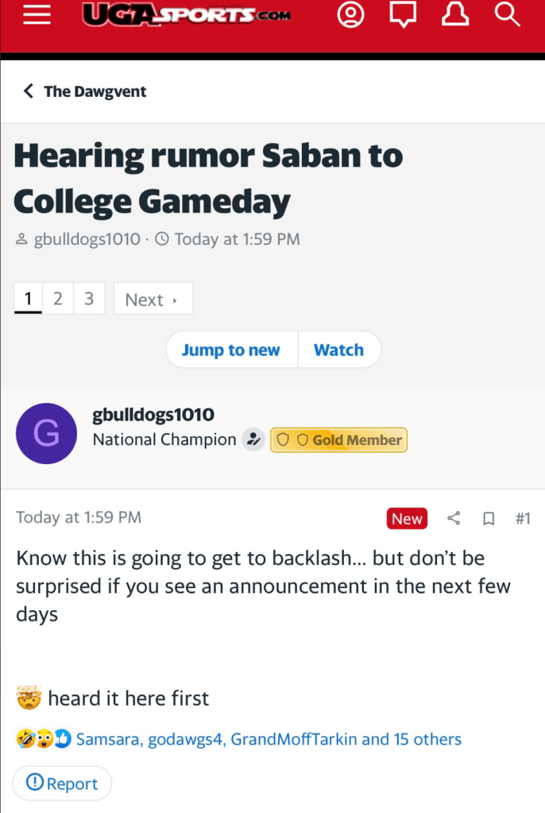The image size is (545, 813).
Task: Open the conversations speech bubble icon
Action: pos(403,16)
